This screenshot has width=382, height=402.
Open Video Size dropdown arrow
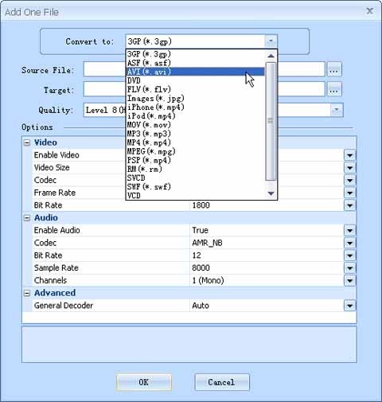(349, 168)
